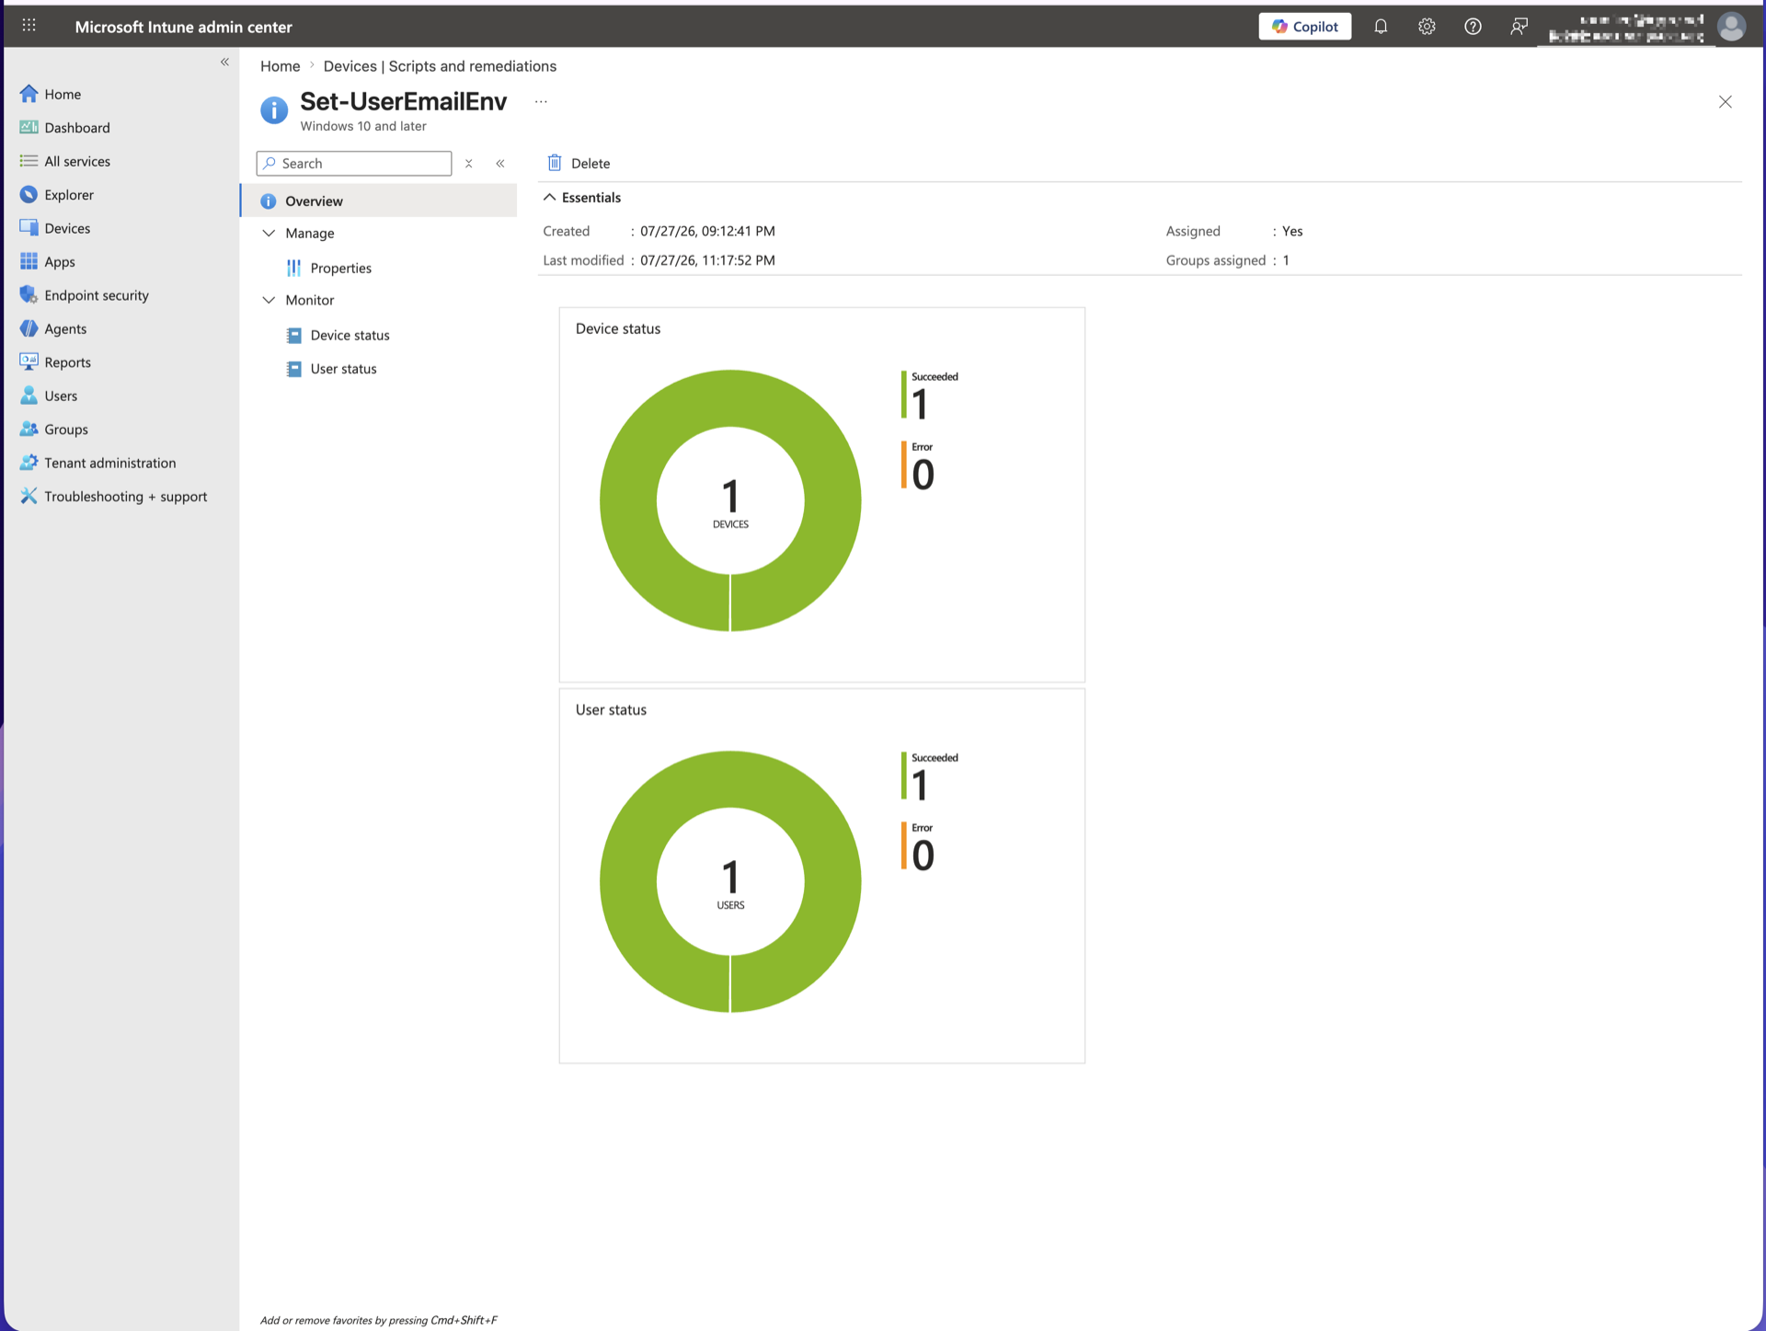
Task: Click the All services icon
Action: [x=29, y=161]
